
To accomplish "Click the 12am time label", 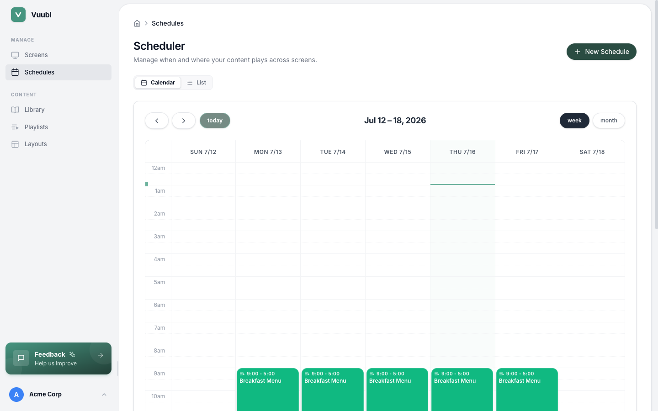I will (158, 168).
